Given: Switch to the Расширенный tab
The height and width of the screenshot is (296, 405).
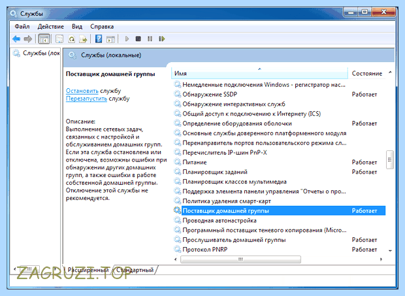Looking at the screenshot, I should click(x=88, y=270).
